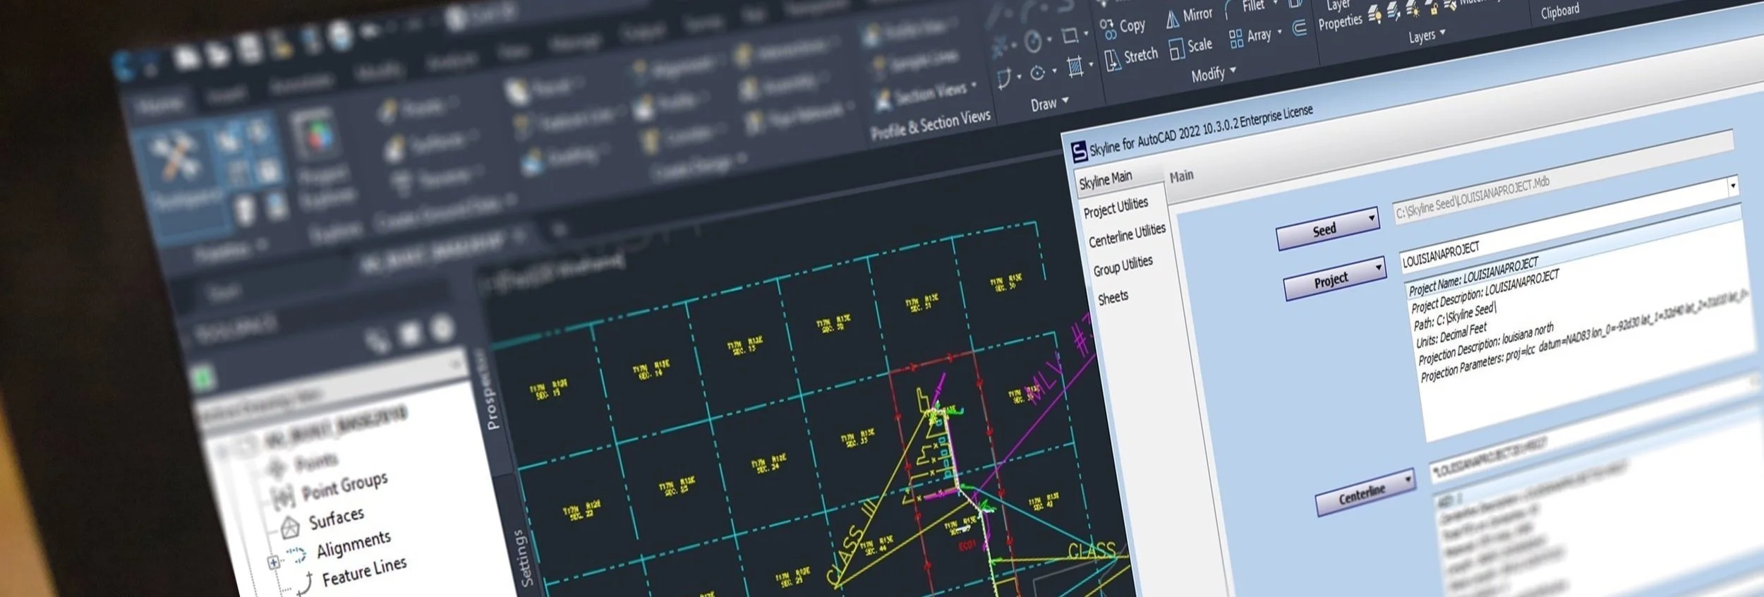This screenshot has width=1764, height=597.
Task: Click the Project Explorer ribbon icon
Action: coord(315,135)
